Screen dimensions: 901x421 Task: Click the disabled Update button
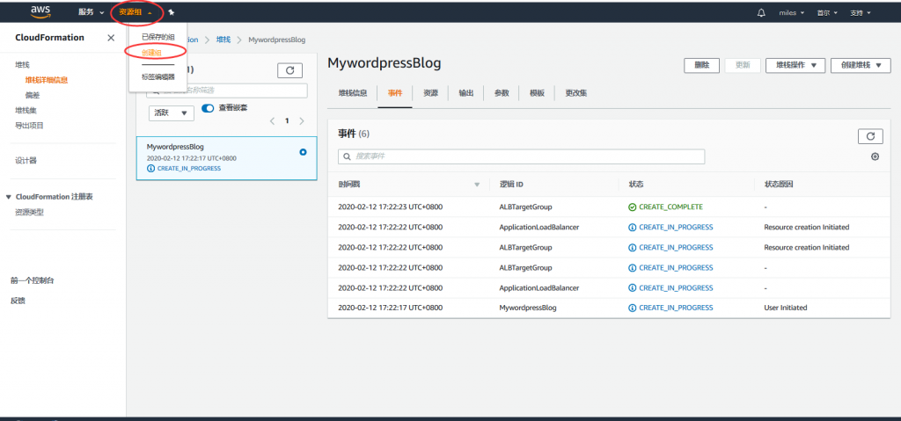743,65
